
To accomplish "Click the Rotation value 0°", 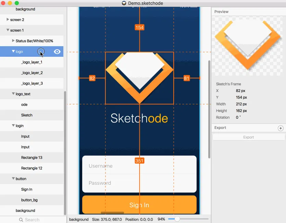I will [238, 117].
